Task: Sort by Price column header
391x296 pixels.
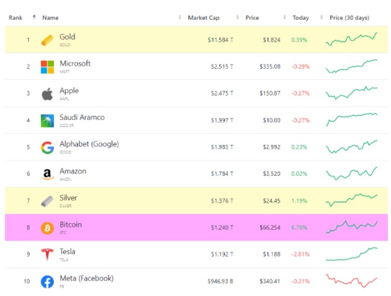Action: tap(252, 17)
